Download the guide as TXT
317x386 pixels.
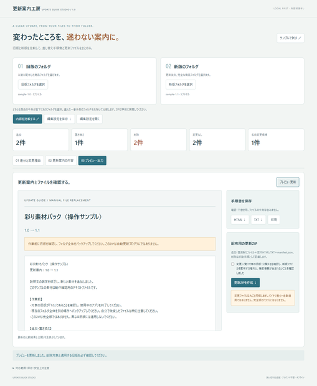click(x=258, y=220)
